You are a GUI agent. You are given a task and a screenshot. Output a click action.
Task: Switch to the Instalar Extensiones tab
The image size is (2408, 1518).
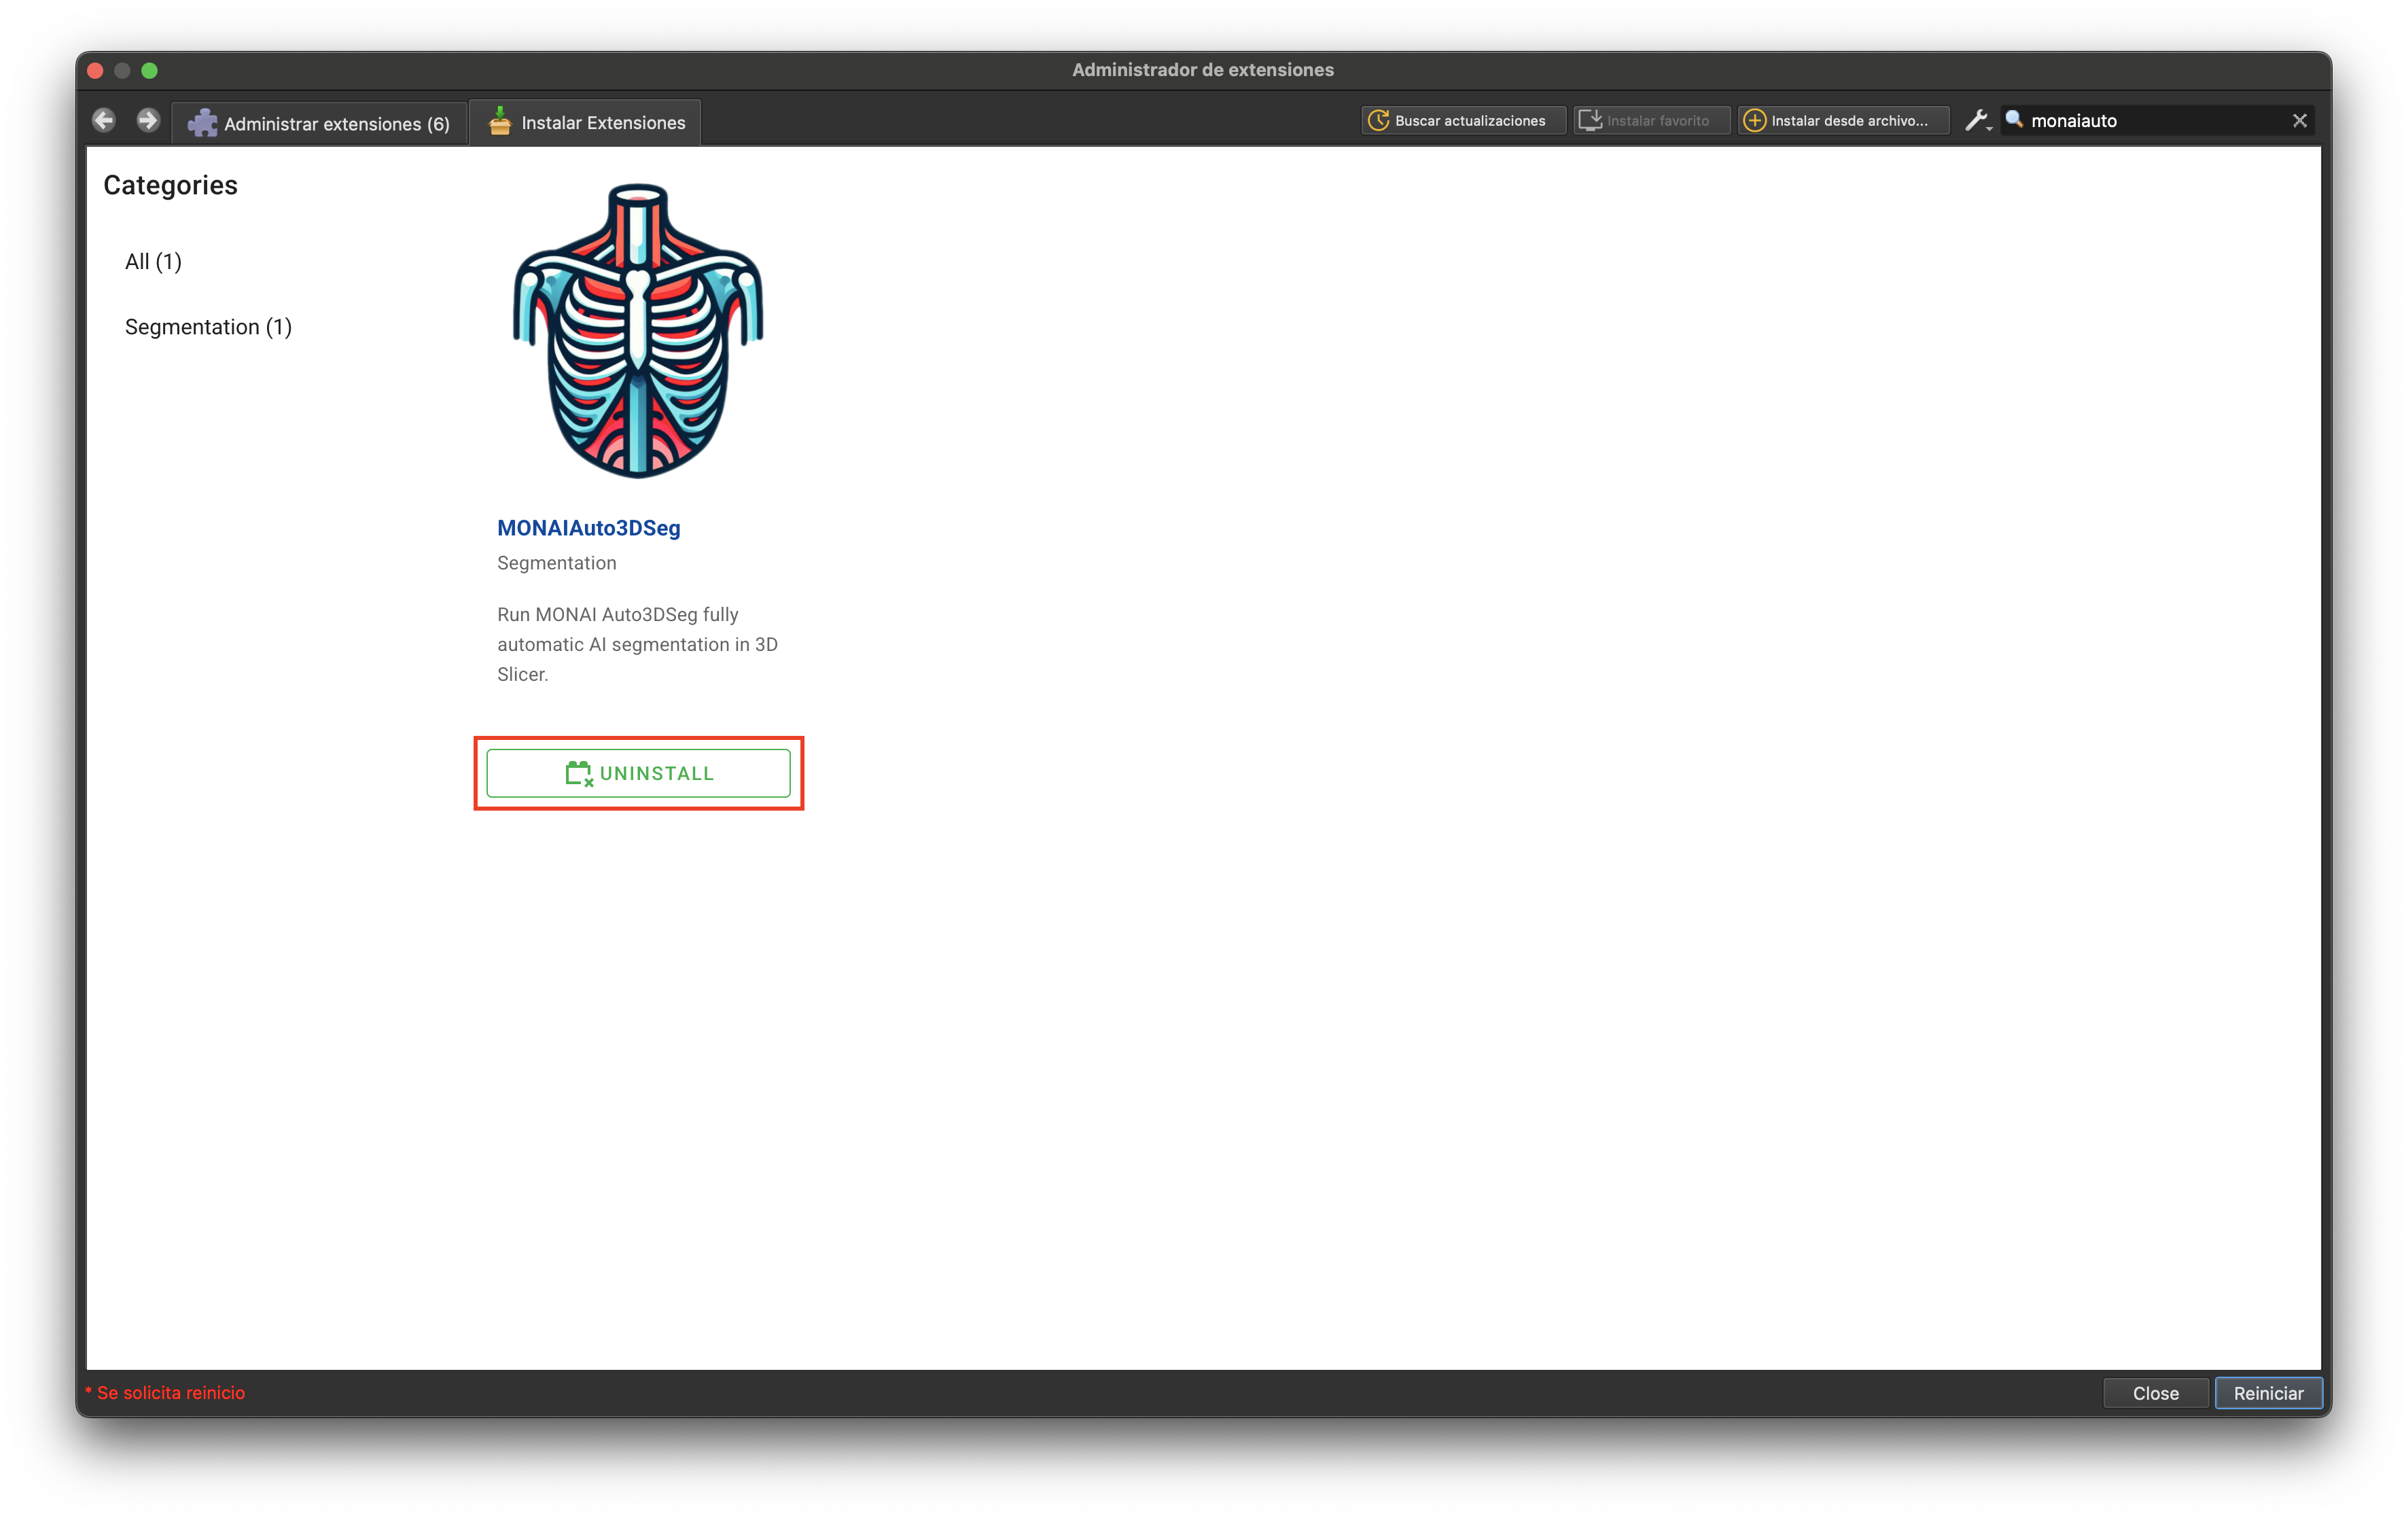coord(585,121)
